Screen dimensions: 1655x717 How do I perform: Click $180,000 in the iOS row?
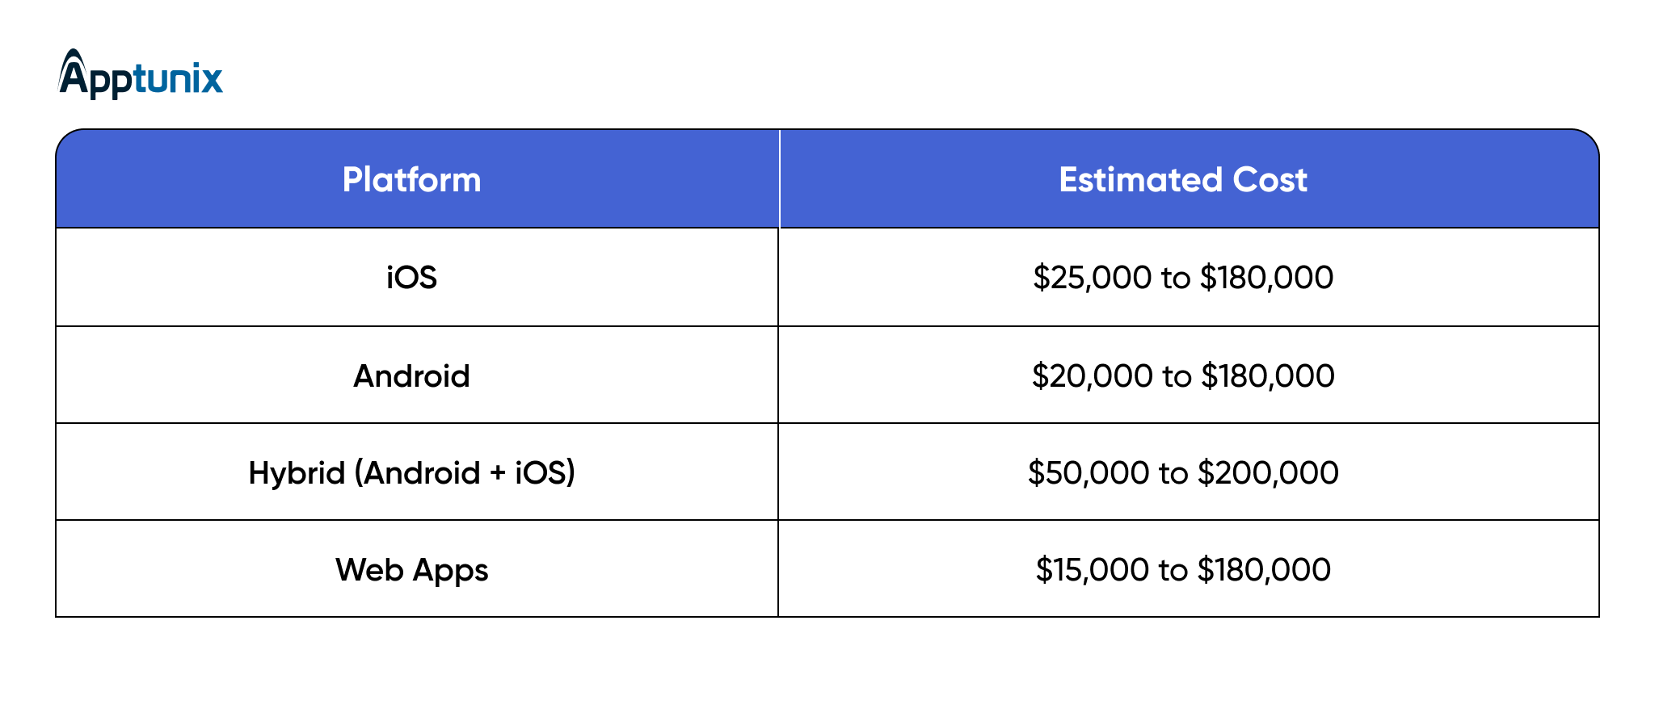point(1266,278)
